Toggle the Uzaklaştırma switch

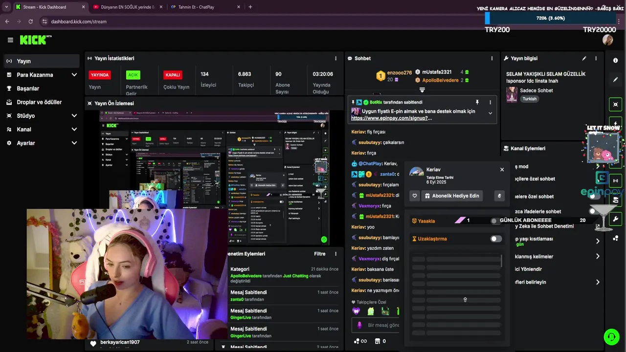[x=496, y=239]
